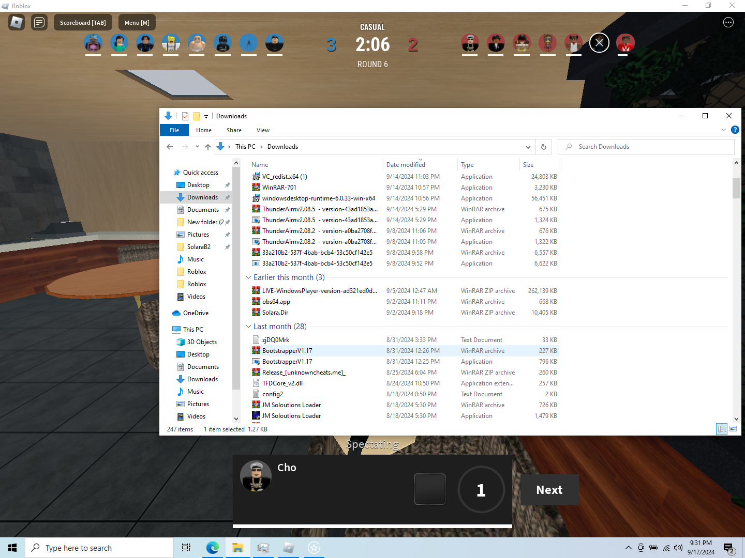Open Task View on taskbar
Screen dimensions: 745x558
point(186,548)
